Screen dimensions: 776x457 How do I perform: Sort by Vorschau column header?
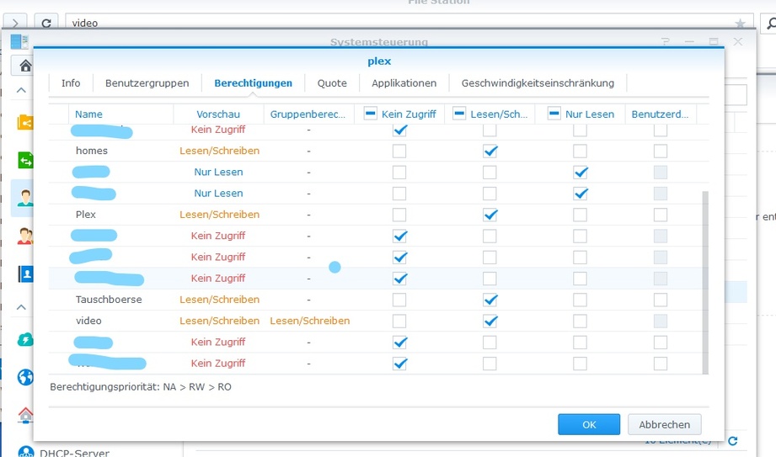click(218, 114)
